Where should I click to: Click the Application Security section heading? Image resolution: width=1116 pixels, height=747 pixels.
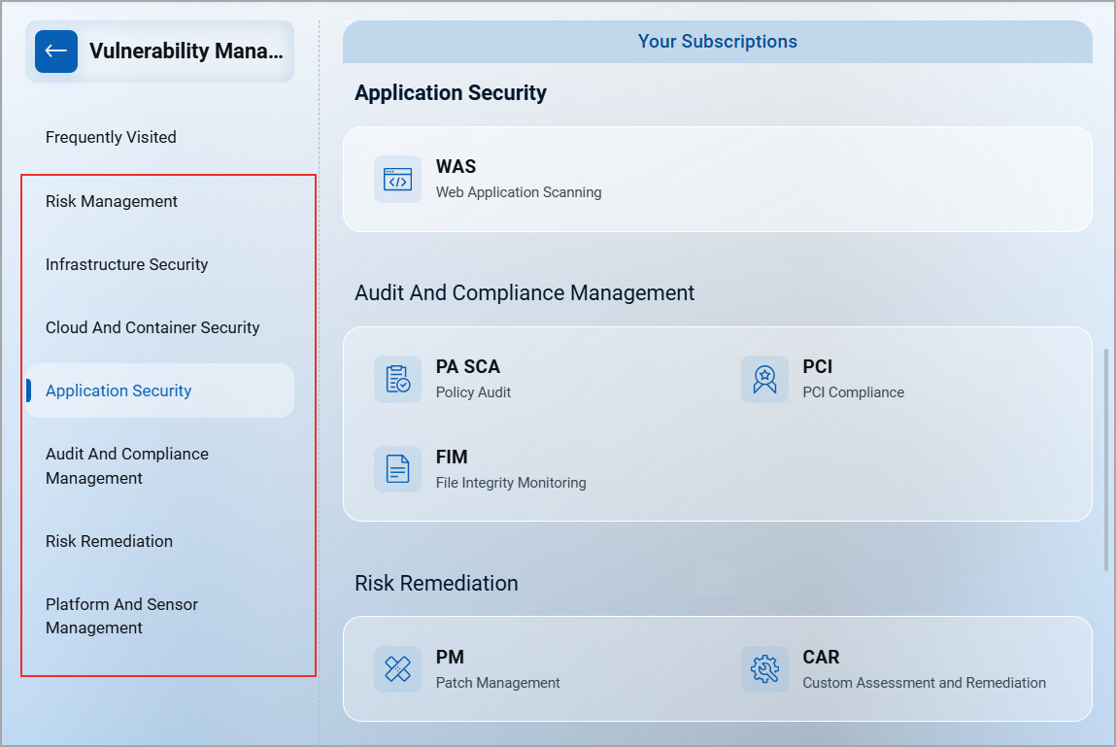click(451, 93)
